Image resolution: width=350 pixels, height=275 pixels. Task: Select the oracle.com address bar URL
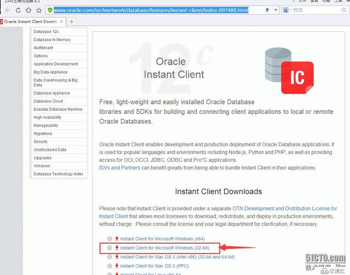click(151, 10)
